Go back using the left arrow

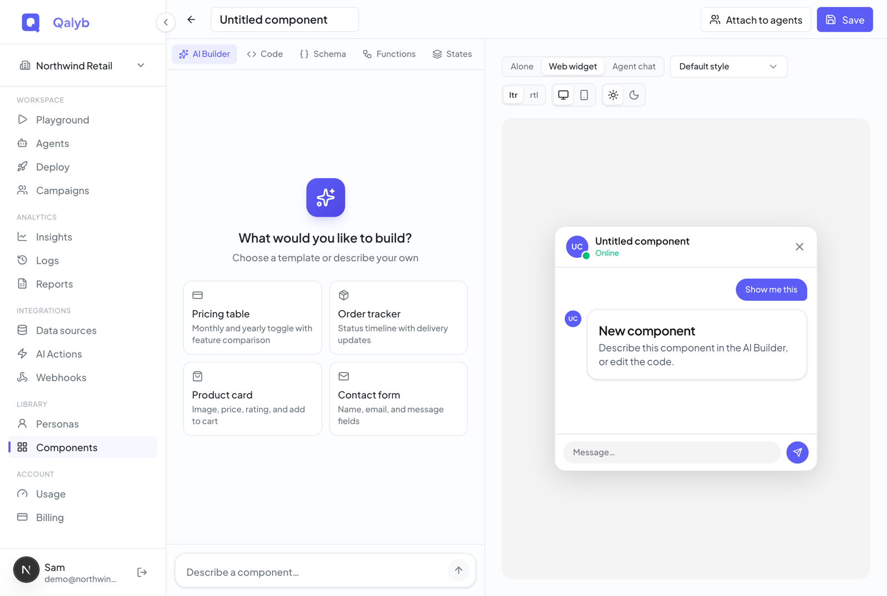click(x=191, y=20)
